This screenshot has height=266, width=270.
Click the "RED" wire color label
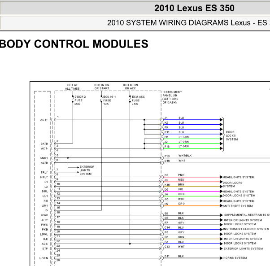pyautogui.click(x=181, y=180)
